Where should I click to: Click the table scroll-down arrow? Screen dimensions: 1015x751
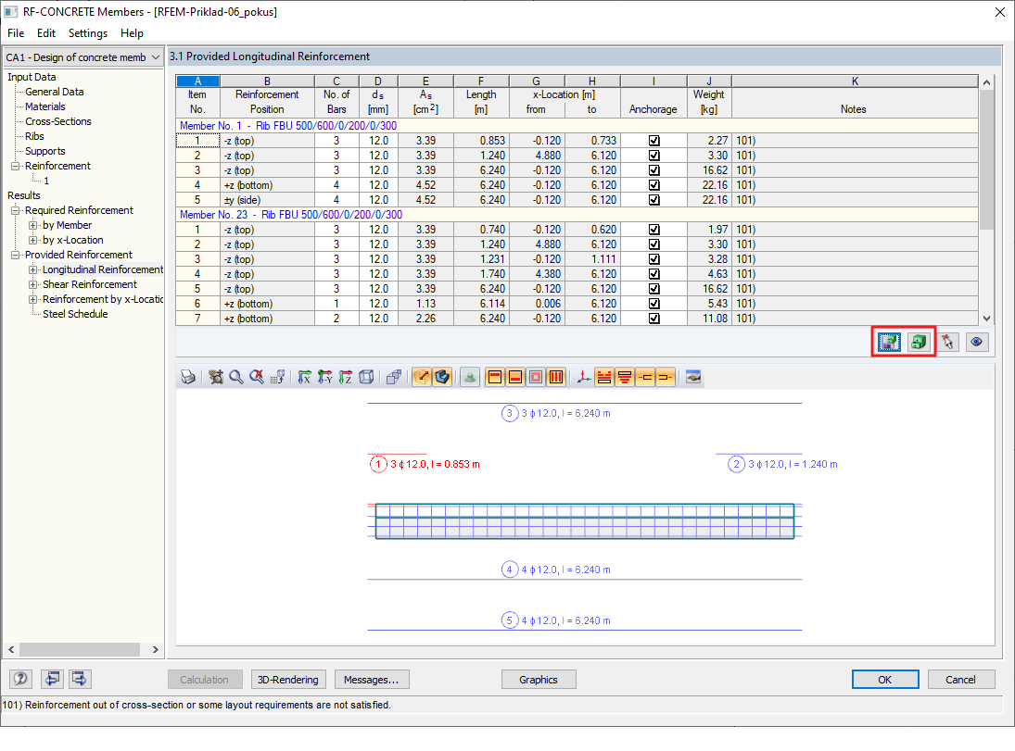pyautogui.click(x=986, y=319)
